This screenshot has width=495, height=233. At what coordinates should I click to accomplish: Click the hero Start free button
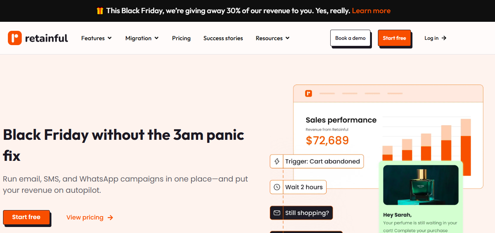[26, 217]
